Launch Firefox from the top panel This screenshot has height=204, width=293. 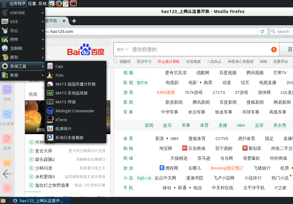pos(59,3)
